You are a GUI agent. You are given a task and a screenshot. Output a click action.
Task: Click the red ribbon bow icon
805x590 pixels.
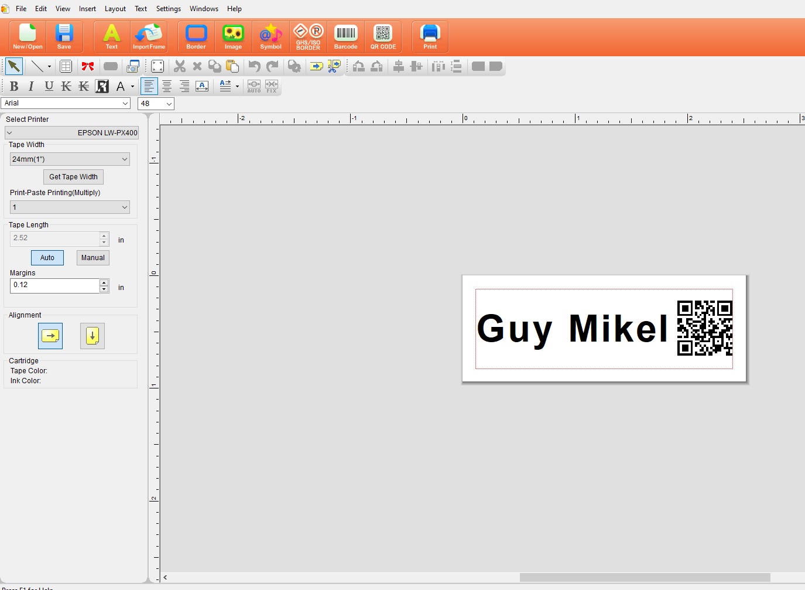coord(88,67)
